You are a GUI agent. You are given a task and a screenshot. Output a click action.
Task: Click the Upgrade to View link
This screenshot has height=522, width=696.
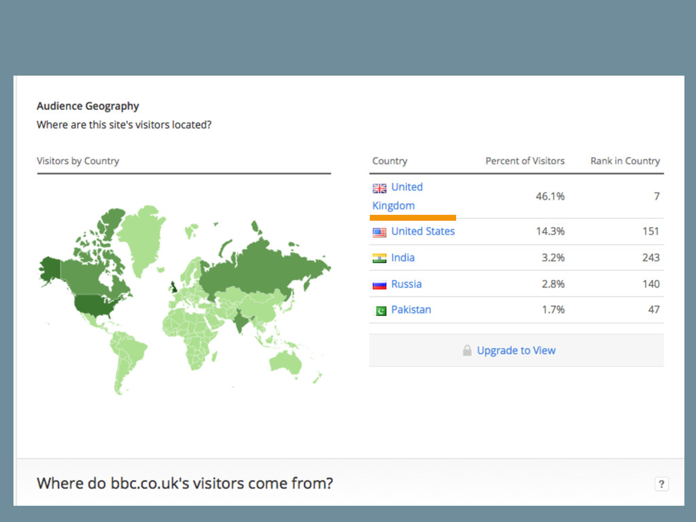coord(516,350)
